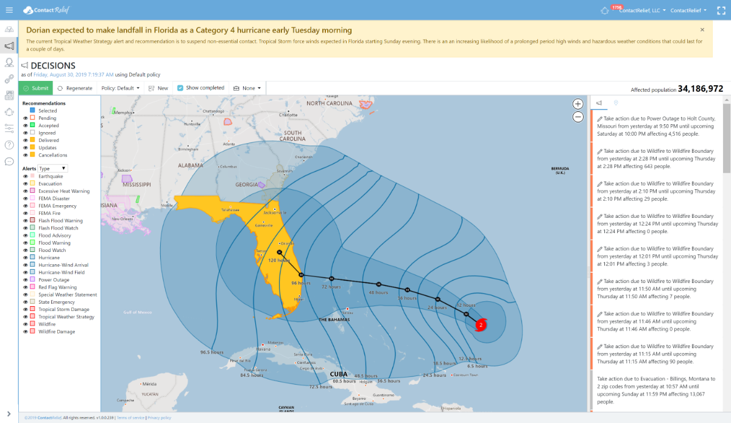
Task: Open the Terms of service link
Action: (130, 418)
